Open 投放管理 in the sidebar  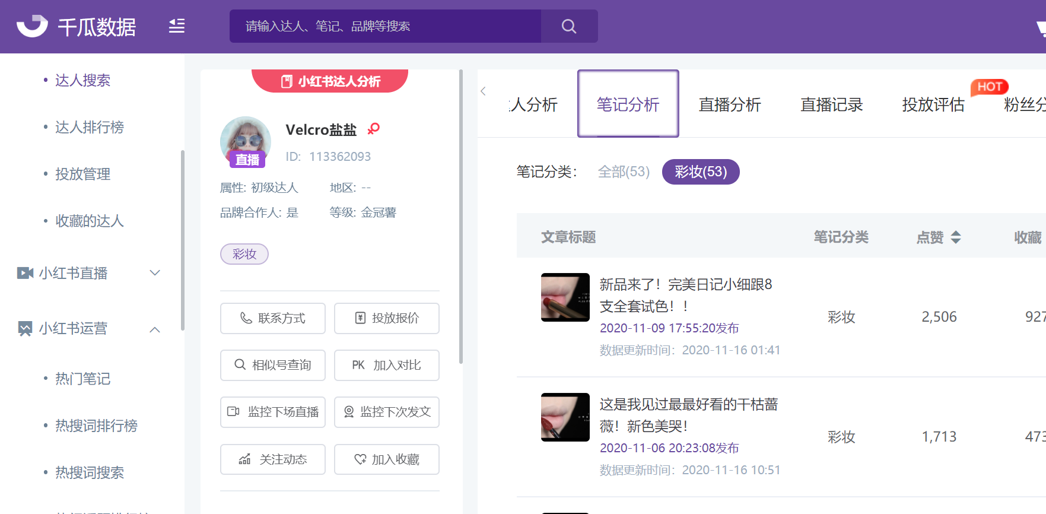82,174
